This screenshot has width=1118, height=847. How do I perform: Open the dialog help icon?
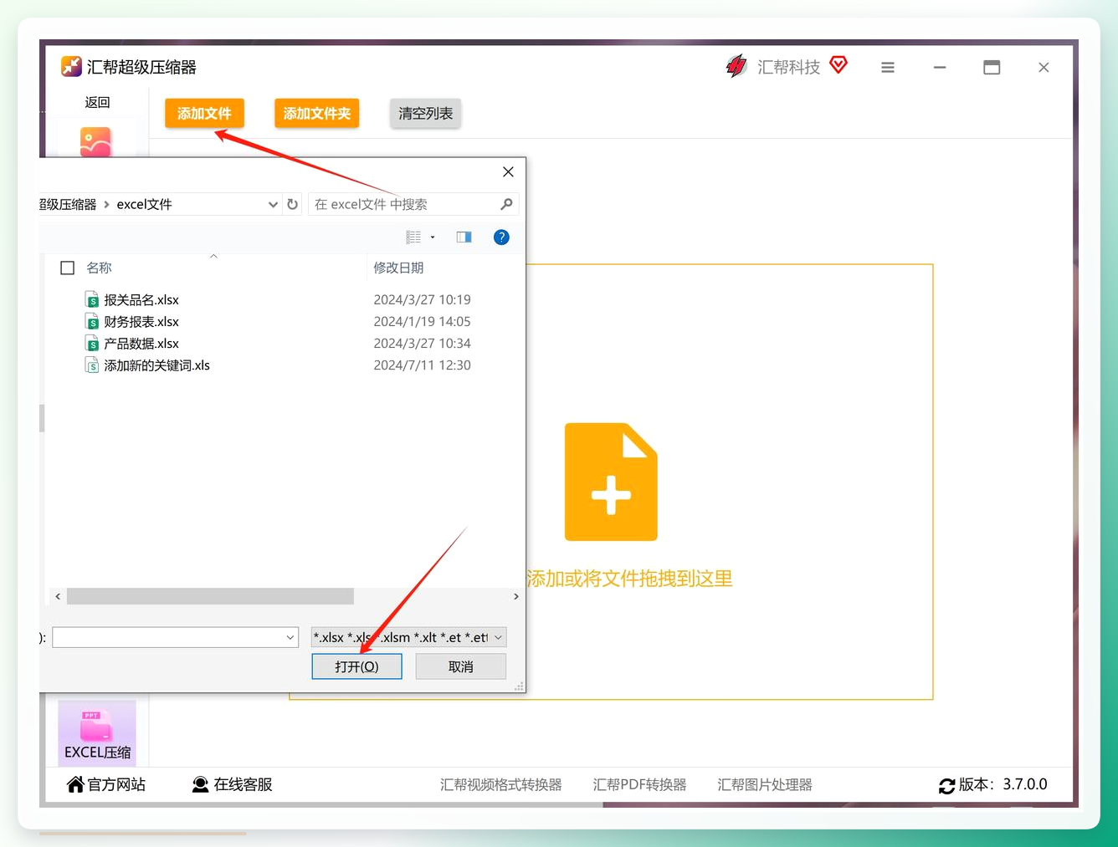501,237
